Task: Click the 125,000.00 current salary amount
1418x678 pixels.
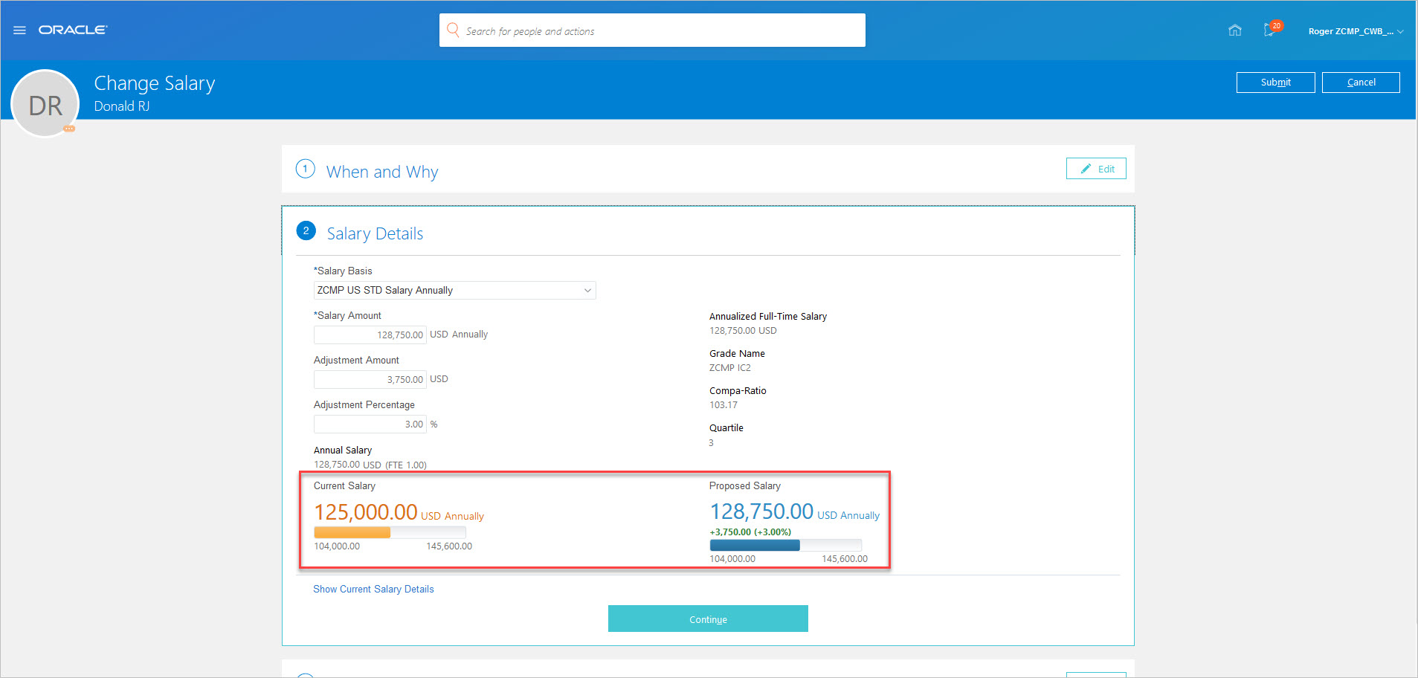Action: click(x=366, y=512)
